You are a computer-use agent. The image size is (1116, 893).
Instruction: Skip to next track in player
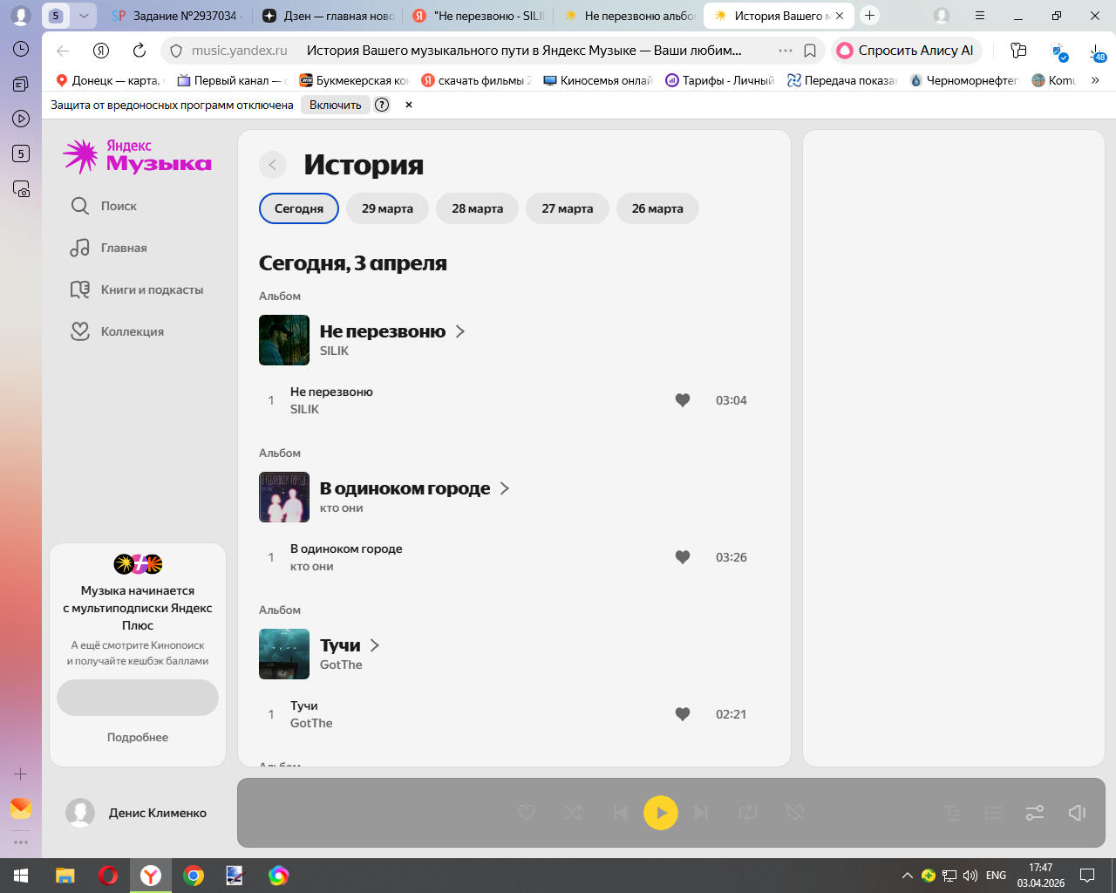(701, 813)
